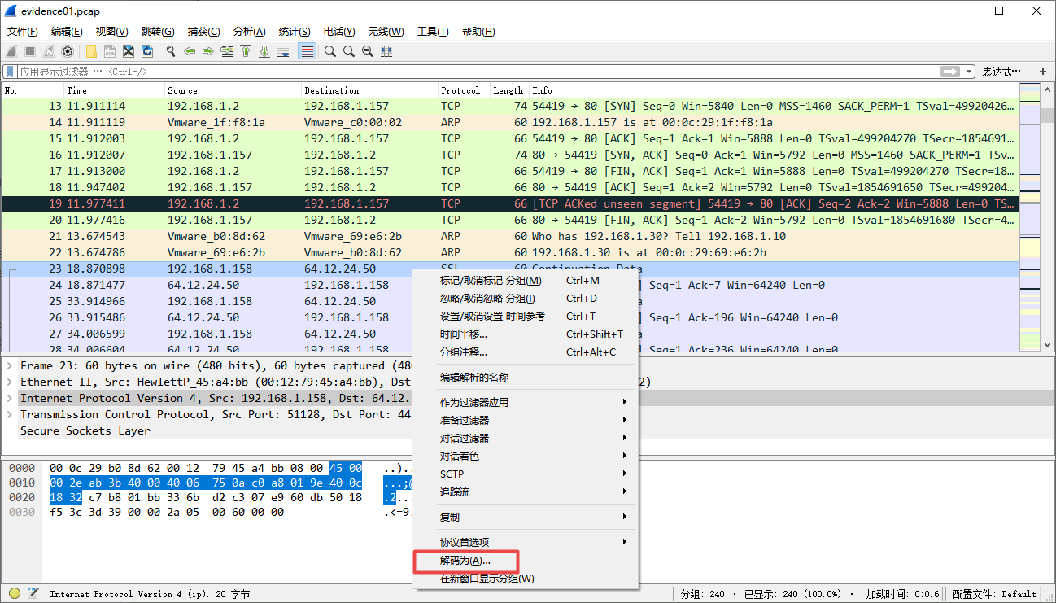Click the capture file comment pencil icon
This screenshot has height=603, width=1056.
point(33,594)
